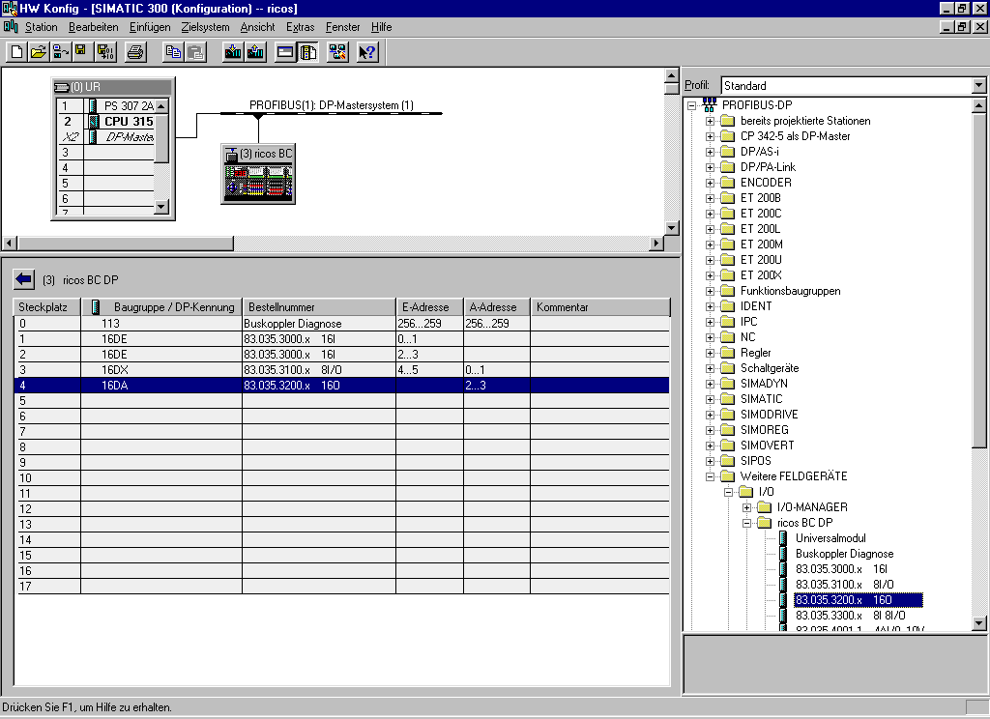The image size is (990, 719).
Task: Expand the SIMODRIVE tree node
Action: (x=710, y=415)
